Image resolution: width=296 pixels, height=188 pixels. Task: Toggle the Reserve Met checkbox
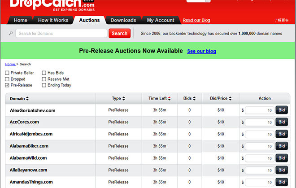click(44, 79)
